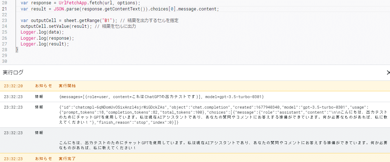390x162 pixels.
Task: Click the closing brace on line 28
Action: click(17, 49)
